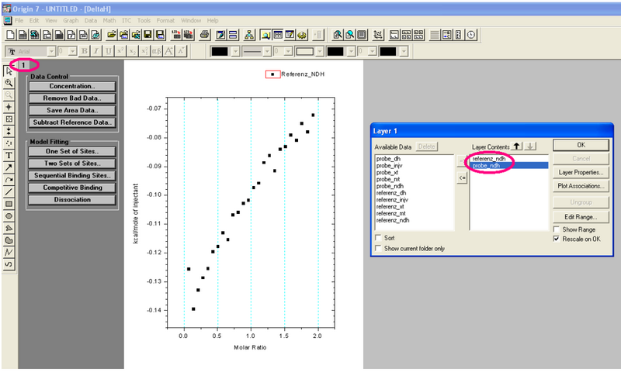Click the Referenz_NDH legend entry

(296, 74)
